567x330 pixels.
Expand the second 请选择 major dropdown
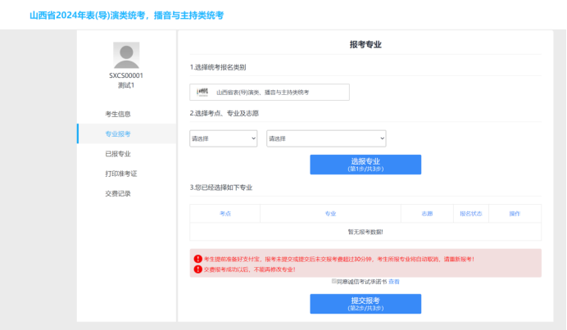[x=325, y=138]
